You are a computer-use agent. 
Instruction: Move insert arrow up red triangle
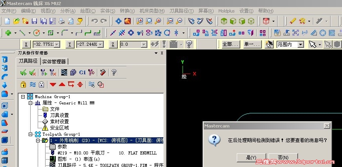click(62, 84)
